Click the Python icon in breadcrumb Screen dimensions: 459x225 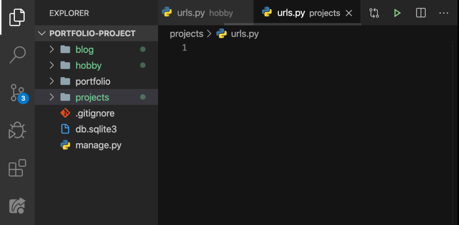(221, 34)
